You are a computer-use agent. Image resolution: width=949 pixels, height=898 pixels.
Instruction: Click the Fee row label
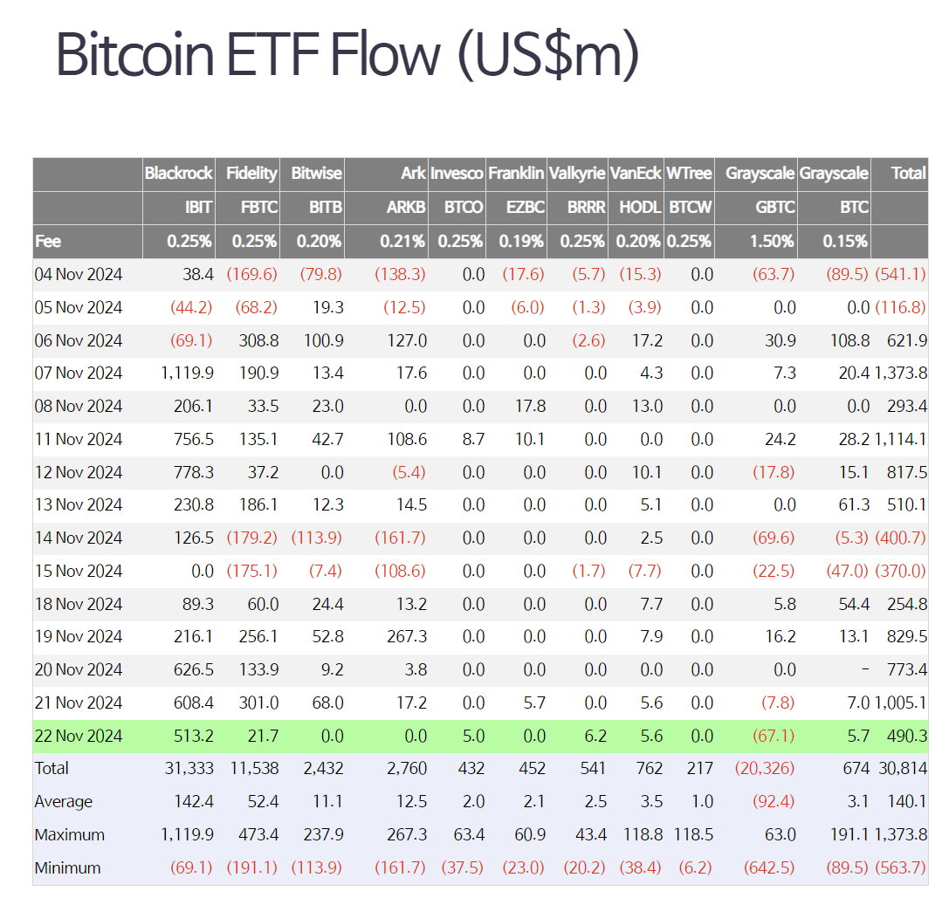point(48,241)
